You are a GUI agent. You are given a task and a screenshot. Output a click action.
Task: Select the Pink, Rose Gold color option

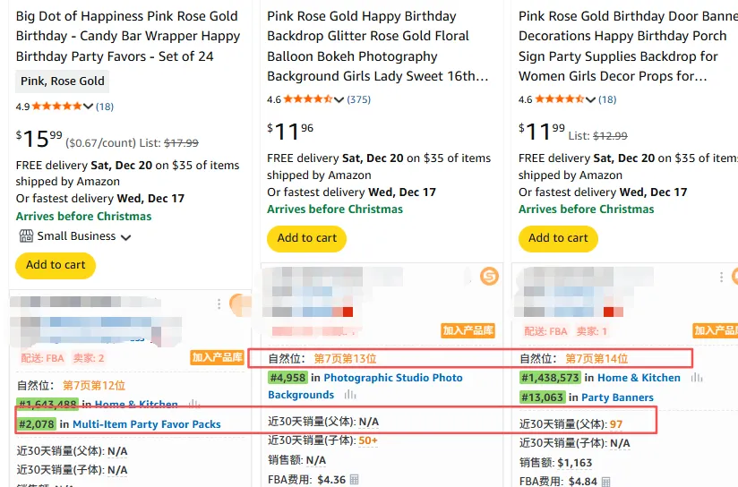pos(63,81)
